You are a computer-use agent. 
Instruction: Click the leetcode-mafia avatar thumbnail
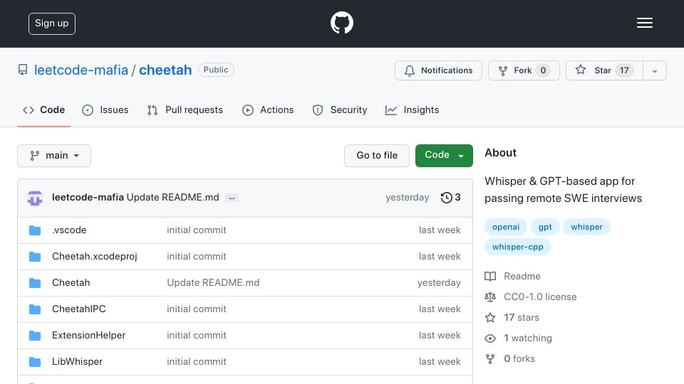click(35, 198)
